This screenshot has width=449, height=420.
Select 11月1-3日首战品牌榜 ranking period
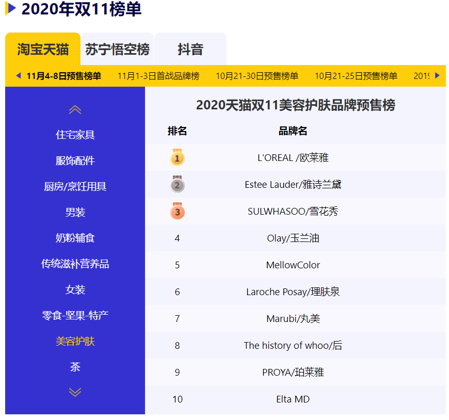click(158, 76)
